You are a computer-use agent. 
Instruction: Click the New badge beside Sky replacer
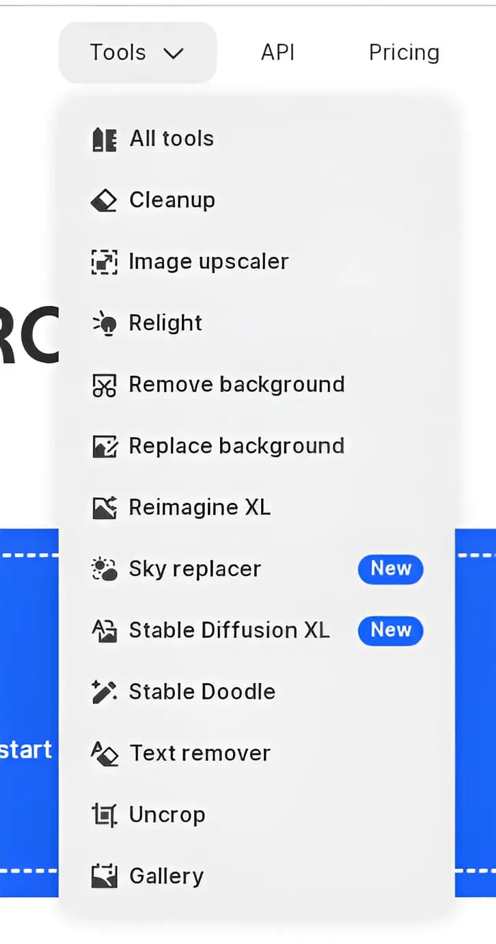391,569
